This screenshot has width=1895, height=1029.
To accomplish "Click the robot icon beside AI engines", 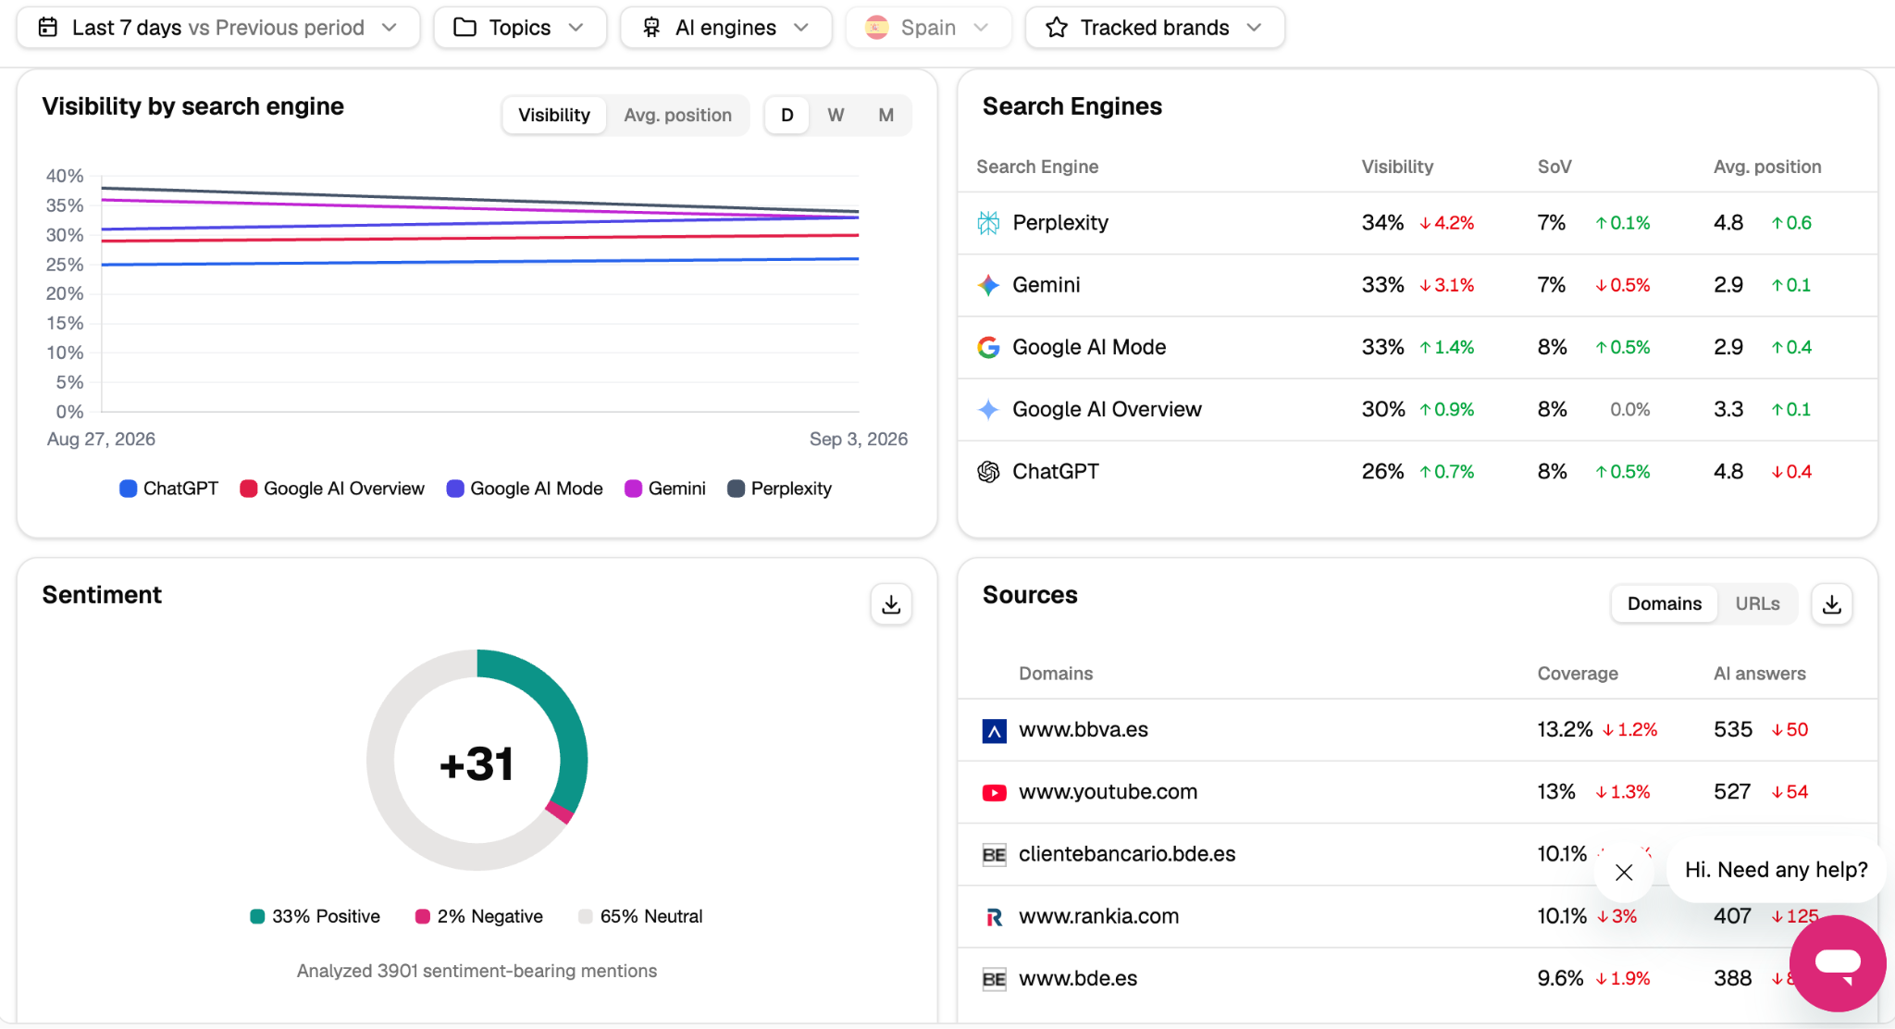I will coord(651,28).
